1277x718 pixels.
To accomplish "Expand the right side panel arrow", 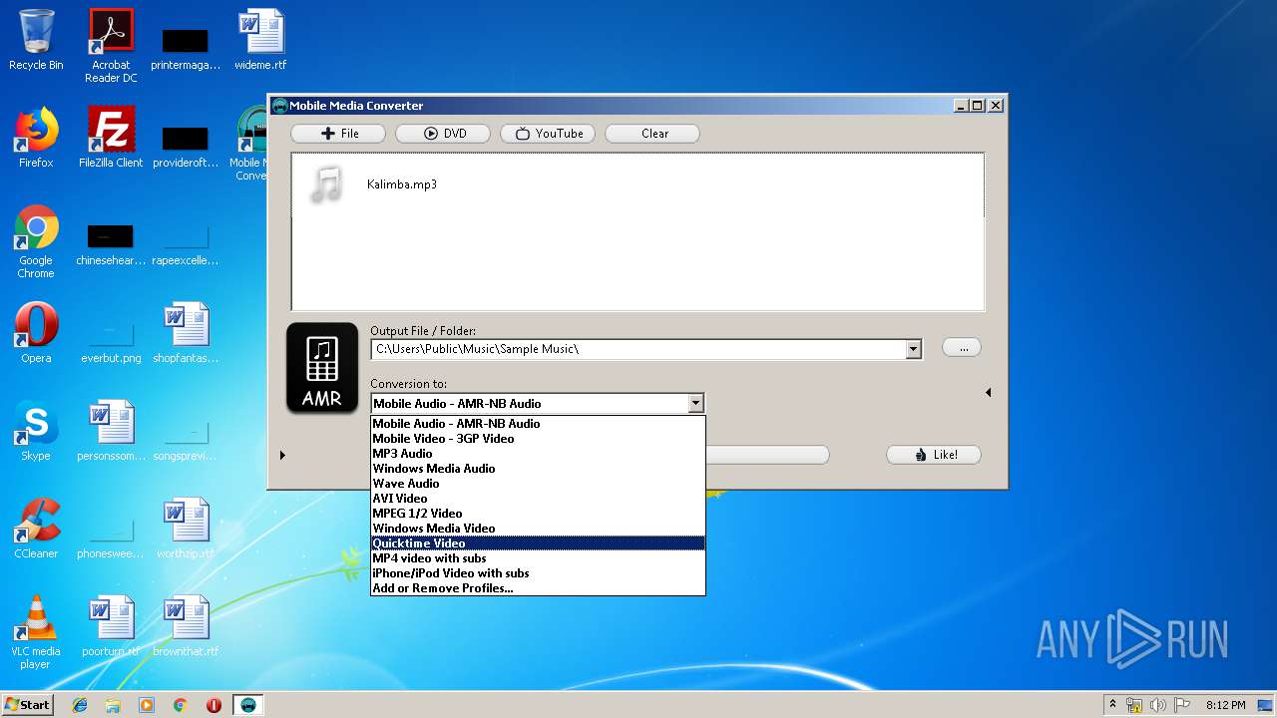I will (988, 393).
